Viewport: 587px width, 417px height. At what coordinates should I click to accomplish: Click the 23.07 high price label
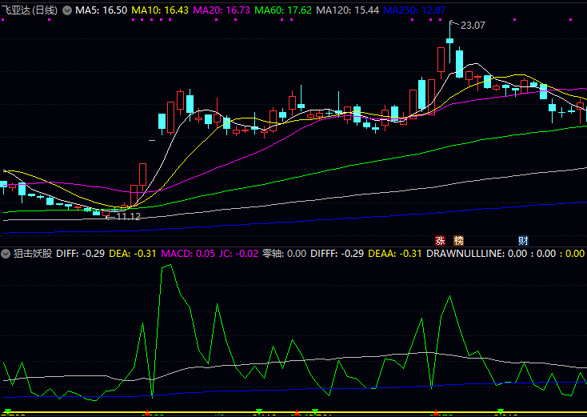point(473,26)
